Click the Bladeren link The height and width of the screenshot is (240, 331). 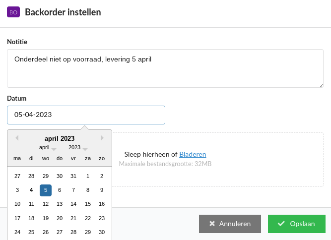pyautogui.click(x=193, y=154)
